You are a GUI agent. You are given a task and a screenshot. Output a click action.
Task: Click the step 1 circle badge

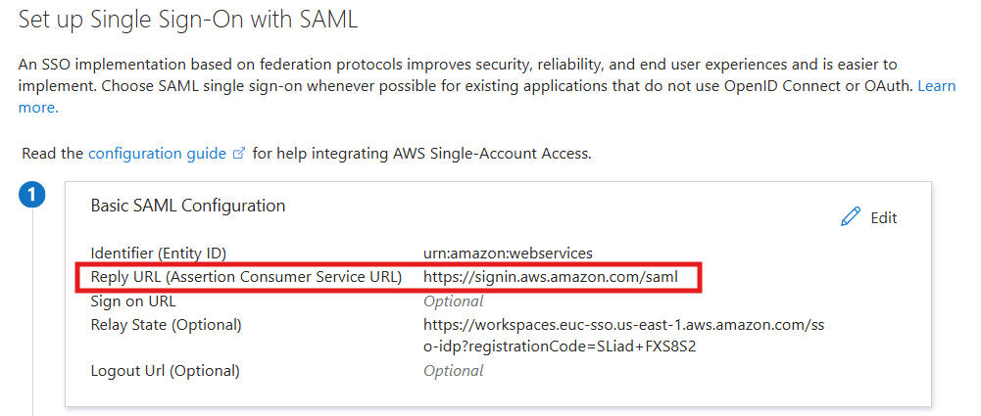[32, 196]
